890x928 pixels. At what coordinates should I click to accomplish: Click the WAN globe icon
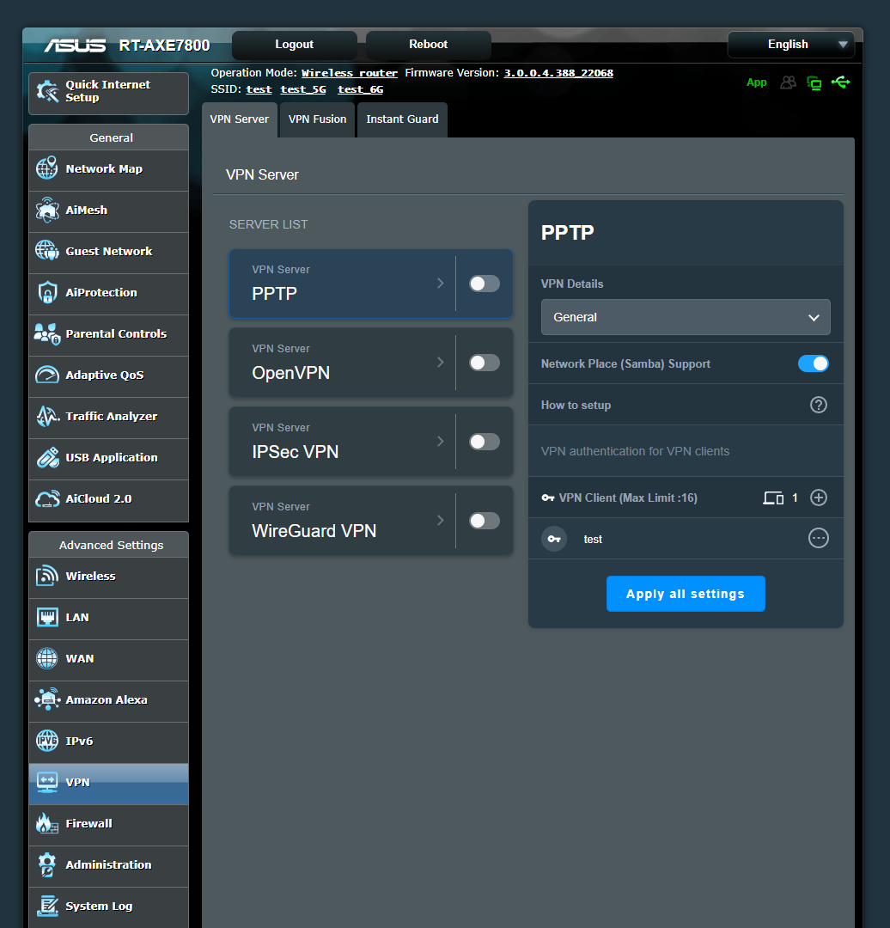coord(47,658)
